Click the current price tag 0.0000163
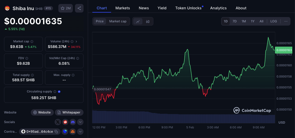The image size is (295, 138). pyautogui.click(x=284, y=50)
